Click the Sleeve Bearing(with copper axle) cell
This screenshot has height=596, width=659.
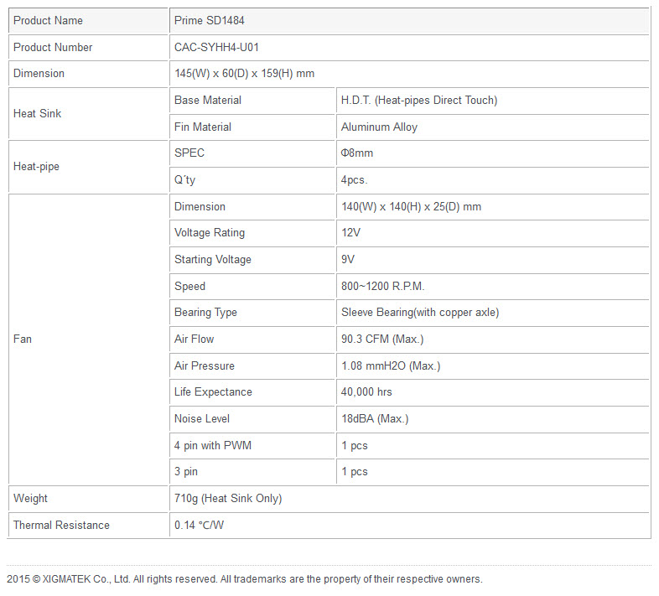419,313
